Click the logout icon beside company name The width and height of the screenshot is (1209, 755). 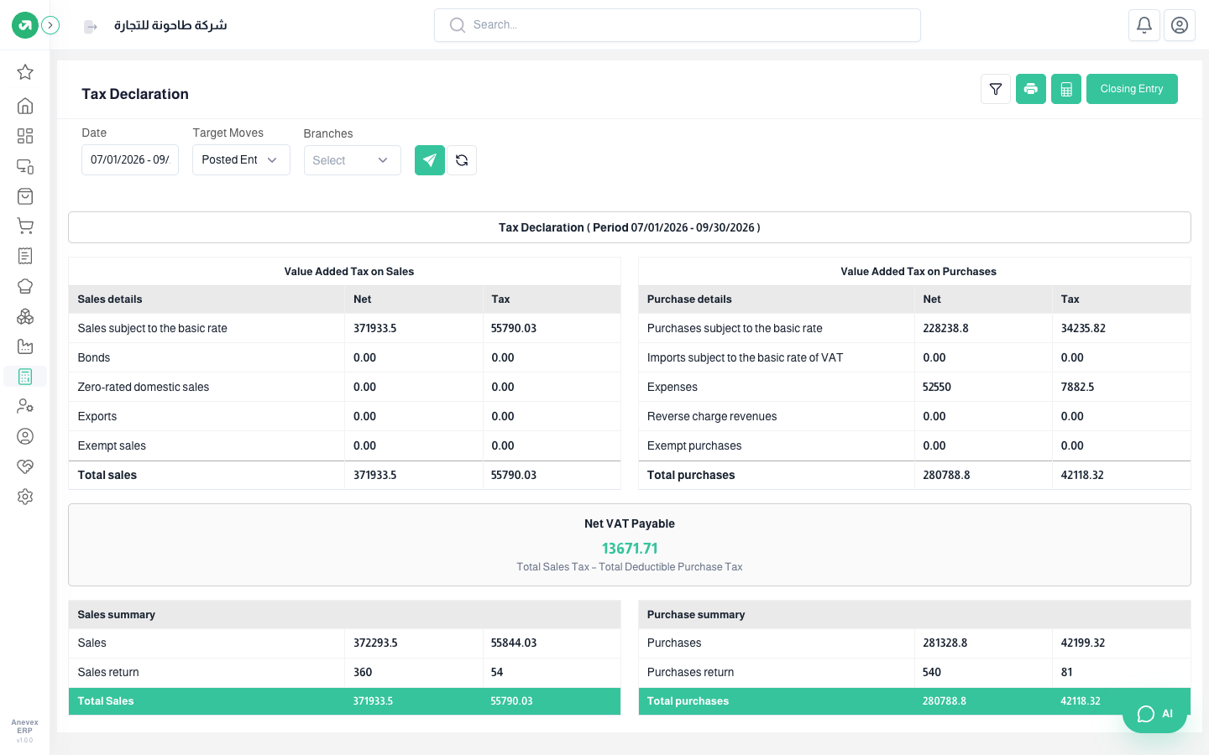pyautogui.click(x=91, y=27)
